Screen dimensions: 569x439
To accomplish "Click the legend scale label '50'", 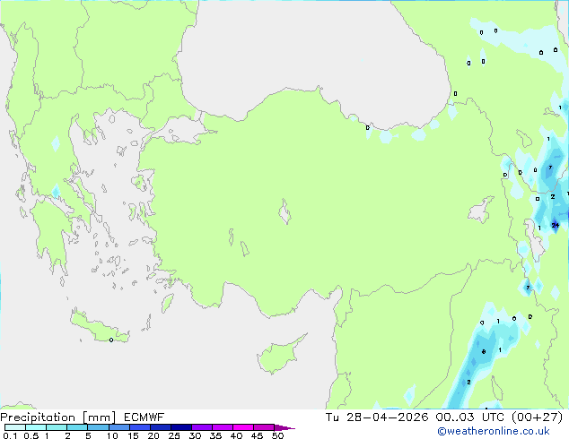I will point(277,435).
